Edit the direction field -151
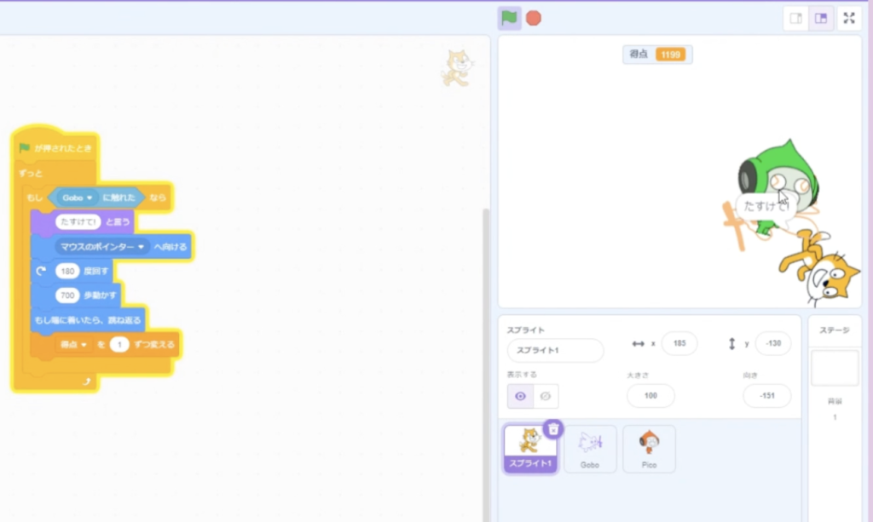Viewport: 873px width, 522px height. (x=766, y=396)
